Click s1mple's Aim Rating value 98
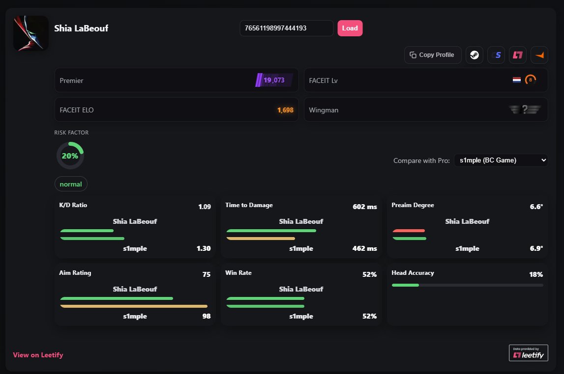The image size is (564, 374). coord(207,316)
